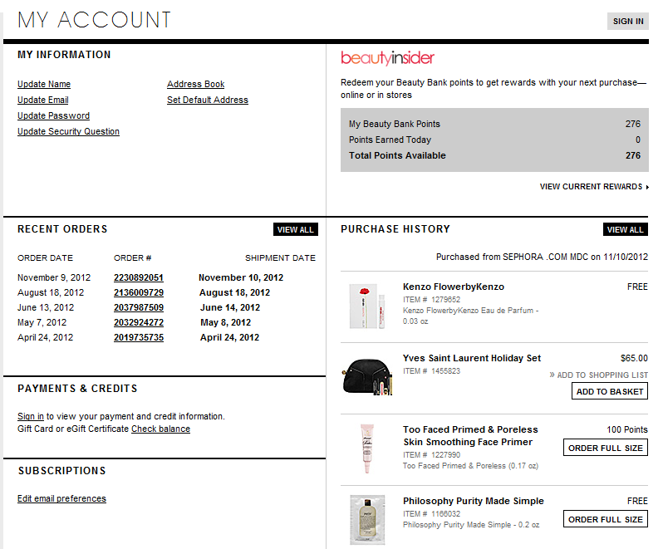
Task: Click Order Full Size for Too Faced primer
Action: pos(606,448)
